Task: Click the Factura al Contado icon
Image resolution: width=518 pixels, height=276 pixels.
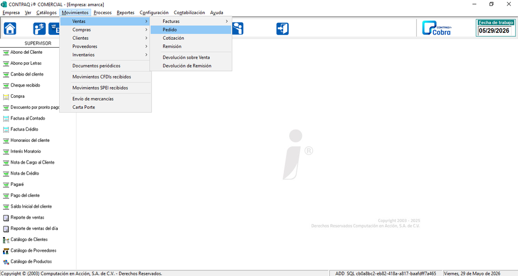Action: tap(6, 119)
